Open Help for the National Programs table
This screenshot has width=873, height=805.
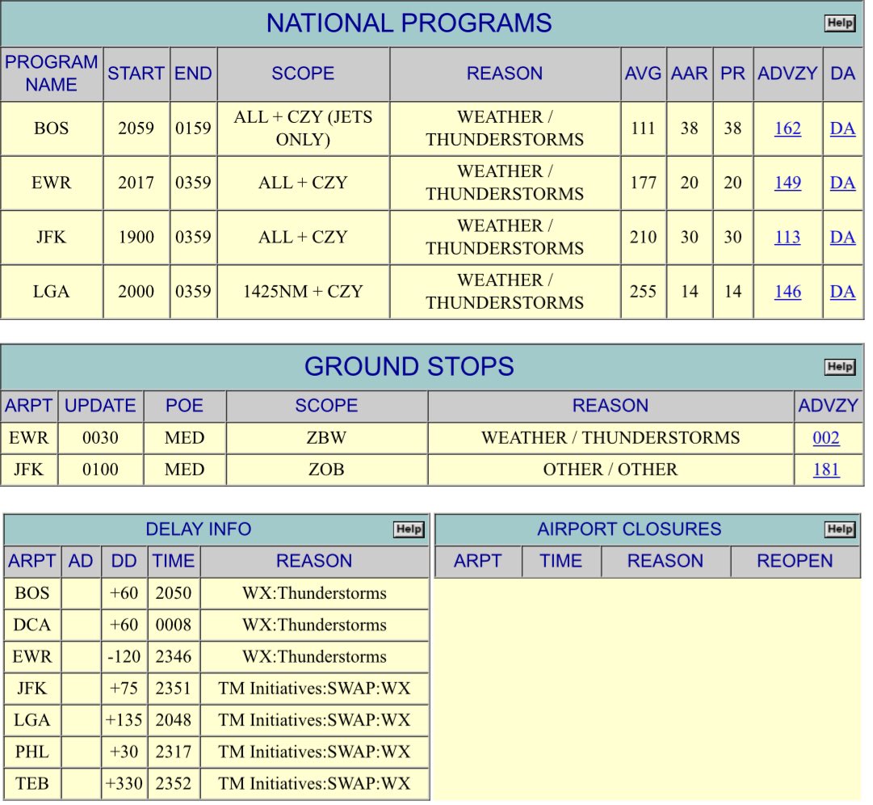[840, 23]
